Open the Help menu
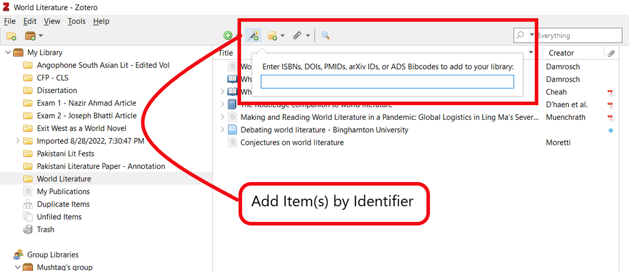 tap(101, 21)
